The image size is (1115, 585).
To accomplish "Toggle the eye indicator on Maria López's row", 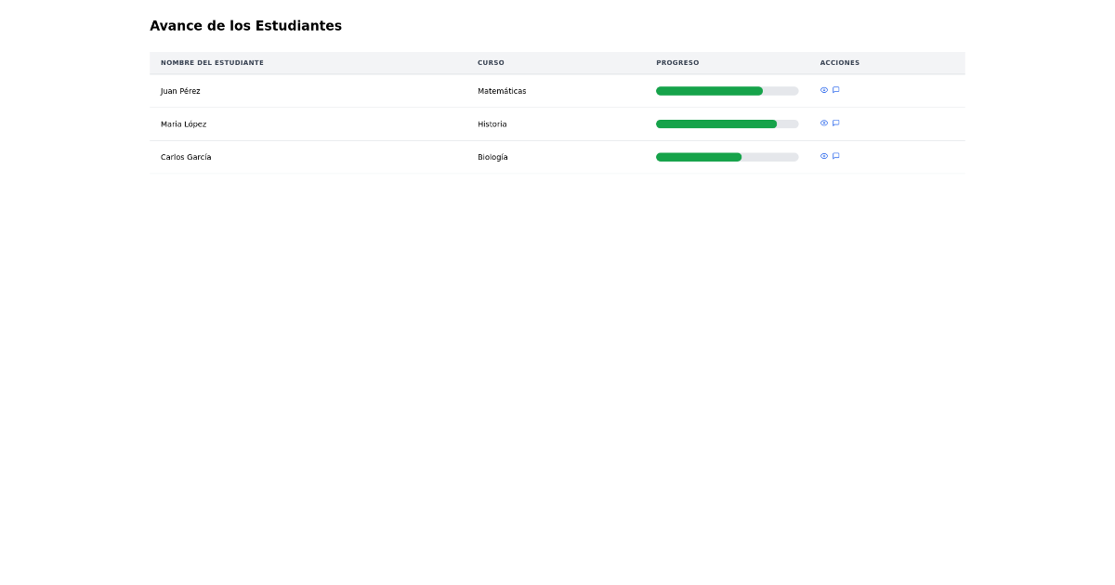I will point(823,123).
